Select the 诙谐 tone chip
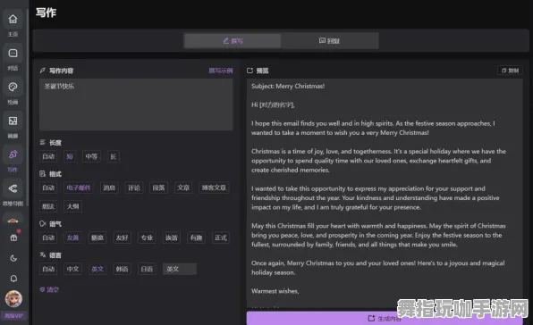The image size is (533, 325). click(172, 237)
